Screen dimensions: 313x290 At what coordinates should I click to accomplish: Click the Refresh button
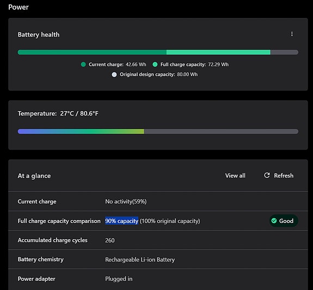coord(279,176)
